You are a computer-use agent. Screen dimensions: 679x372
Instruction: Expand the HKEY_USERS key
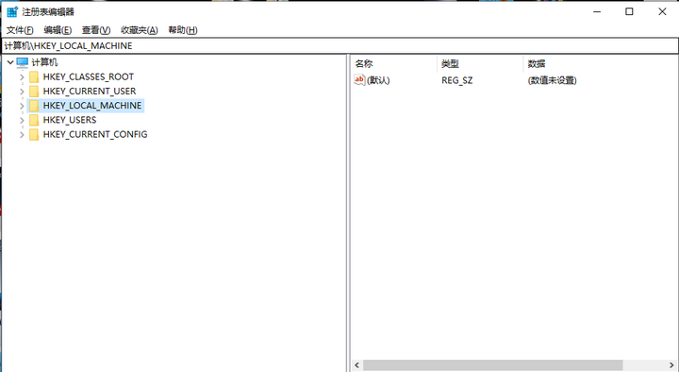pyautogui.click(x=22, y=120)
